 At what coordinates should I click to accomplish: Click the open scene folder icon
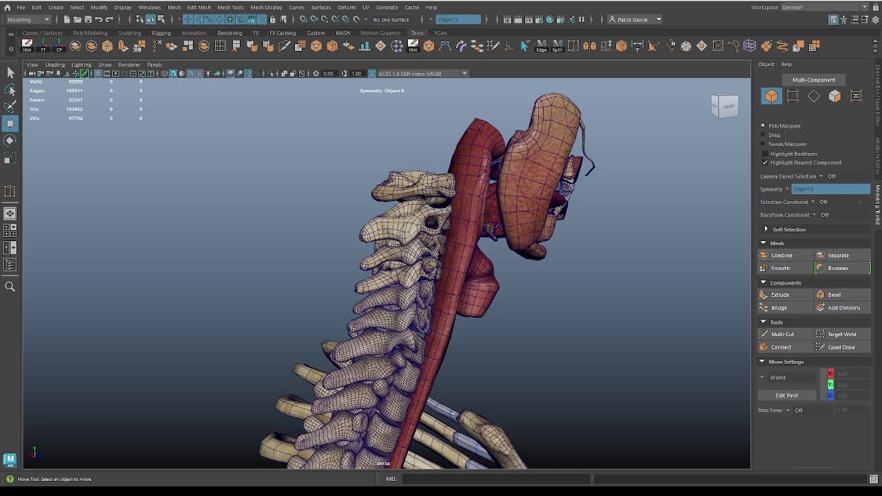[x=77, y=19]
